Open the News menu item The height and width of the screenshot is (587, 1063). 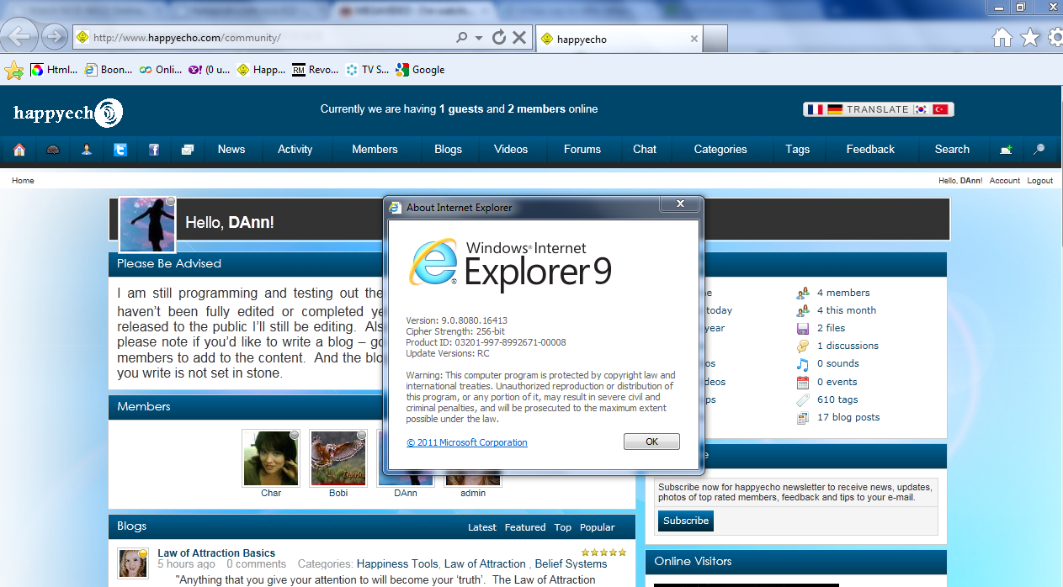pyautogui.click(x=231, y=149)
